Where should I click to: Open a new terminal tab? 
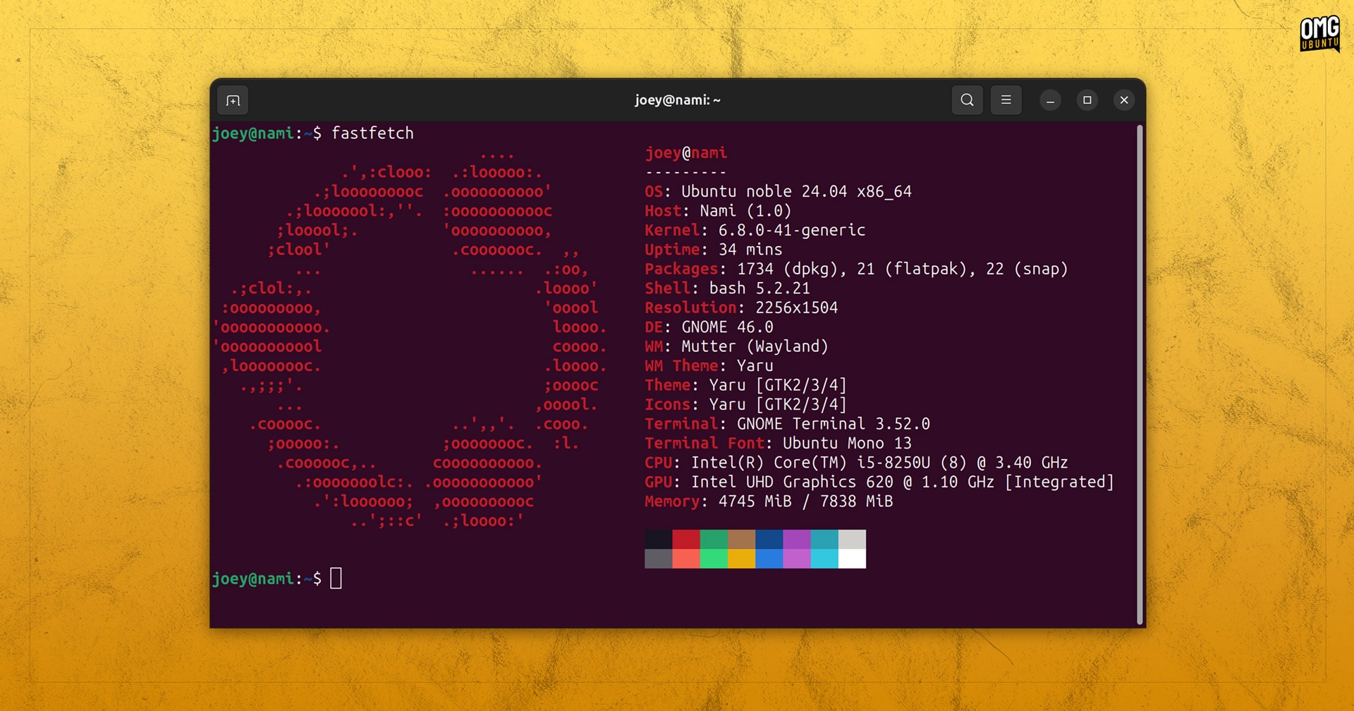(233, 100)
